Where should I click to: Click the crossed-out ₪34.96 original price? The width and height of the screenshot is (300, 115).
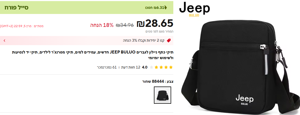click(x=125, y=25)
